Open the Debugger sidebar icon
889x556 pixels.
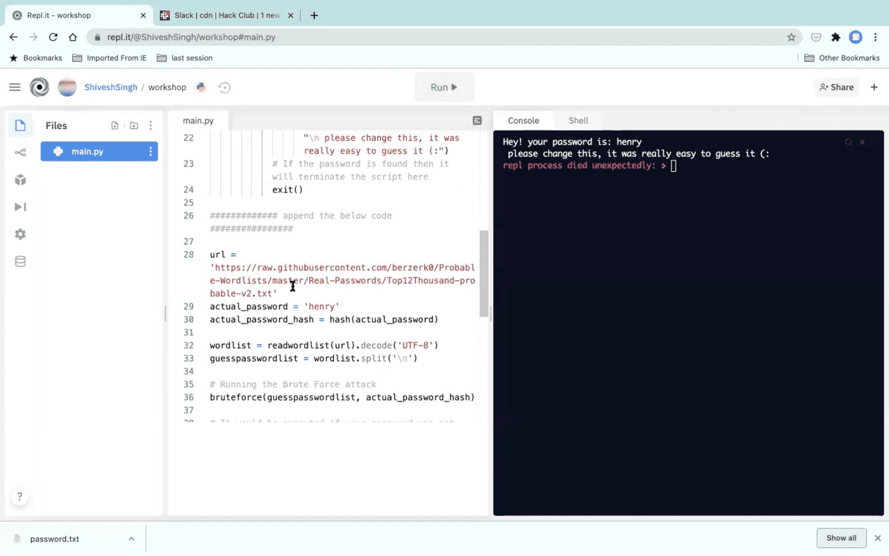[20, 207]
